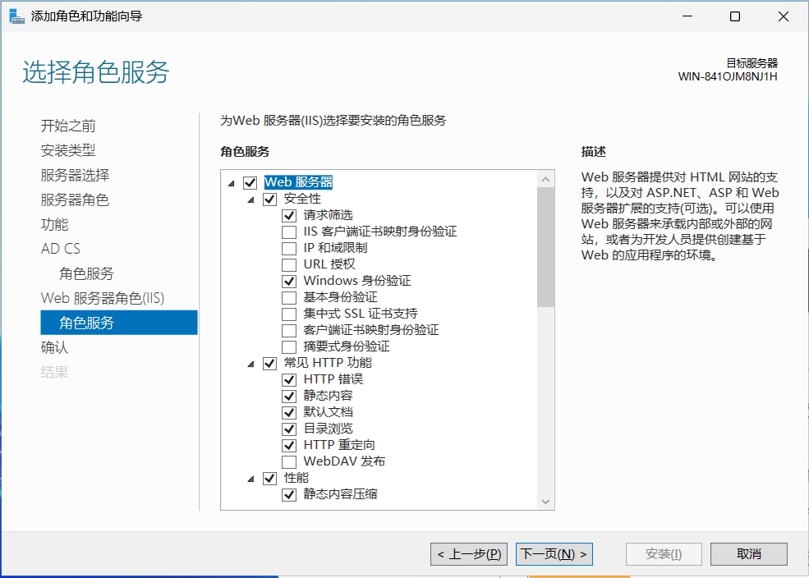Click the role services scrollbar thumb
The width and height of the screenshot is (809, 578).
pos(546,247)
